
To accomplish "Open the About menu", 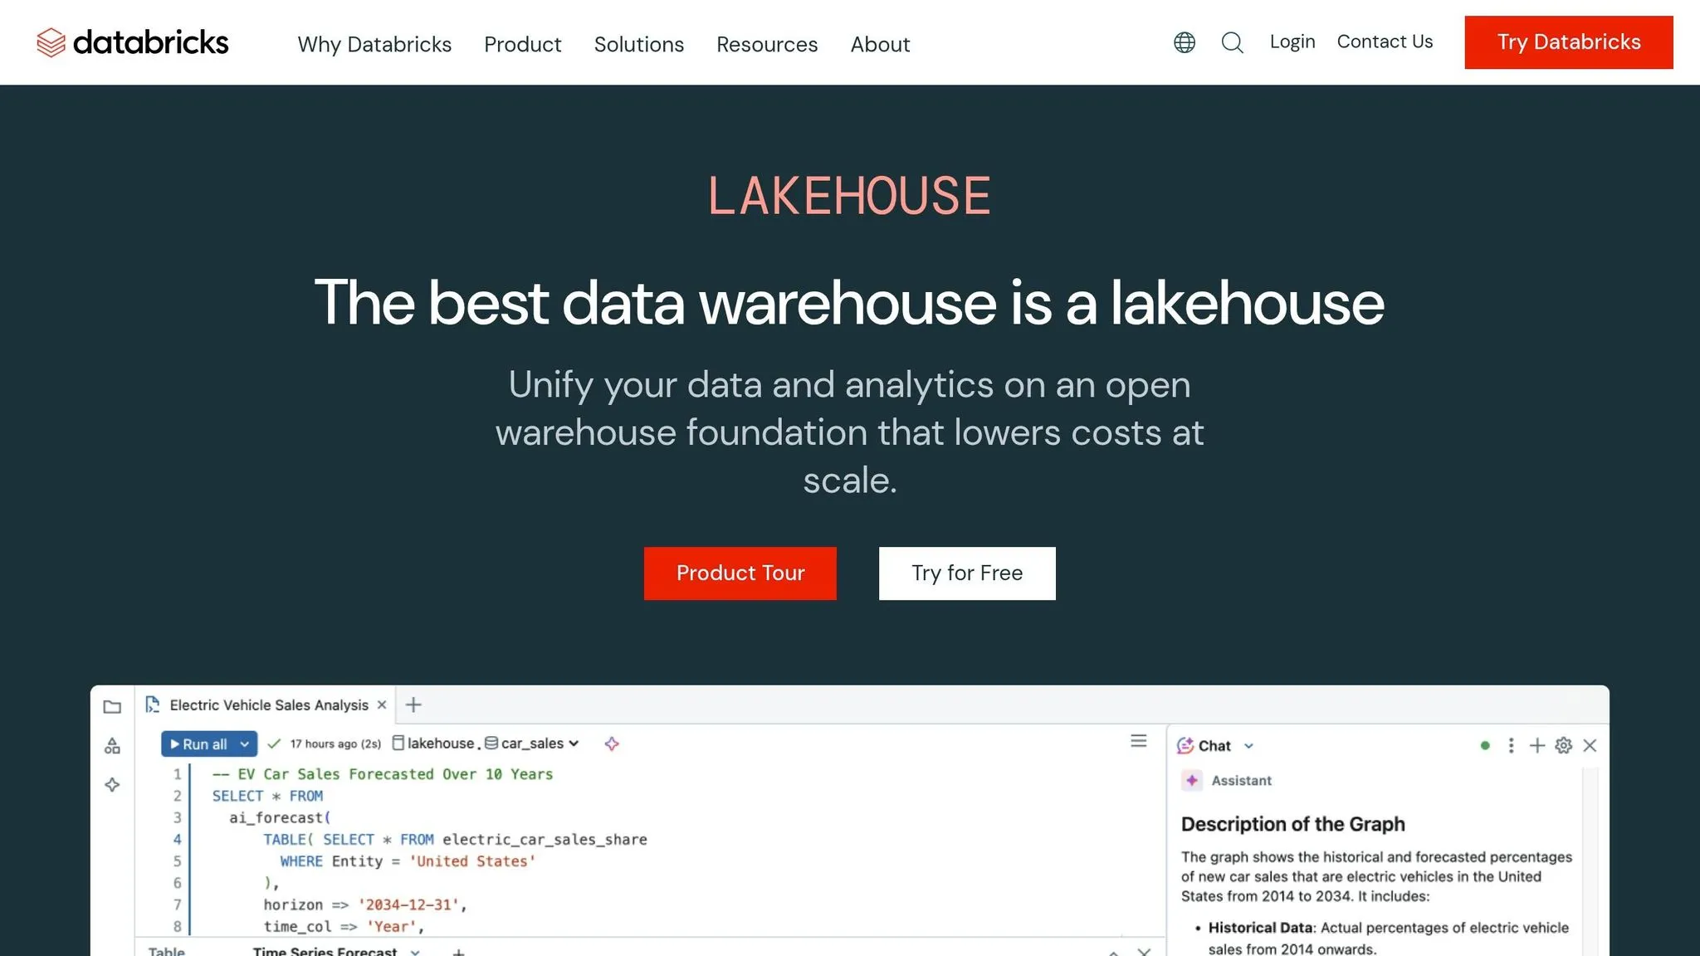I will 880,44.
